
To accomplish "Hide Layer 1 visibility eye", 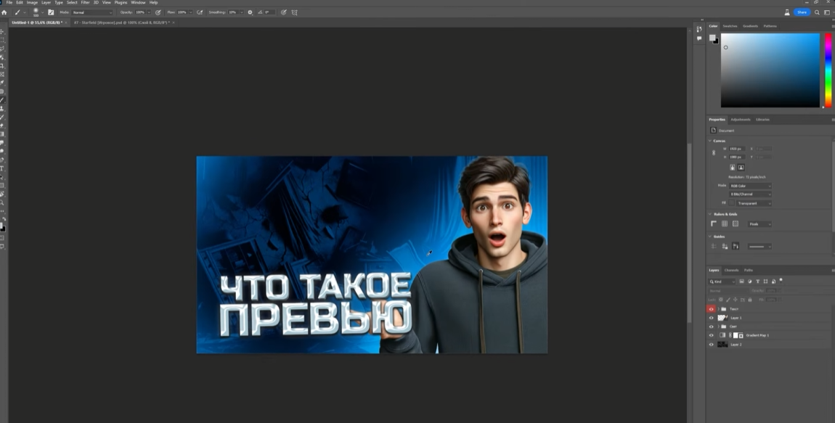I will coord(711,318).
